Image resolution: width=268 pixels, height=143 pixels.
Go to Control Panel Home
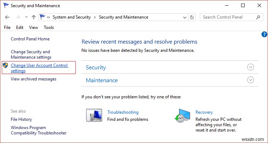(30, 39)
